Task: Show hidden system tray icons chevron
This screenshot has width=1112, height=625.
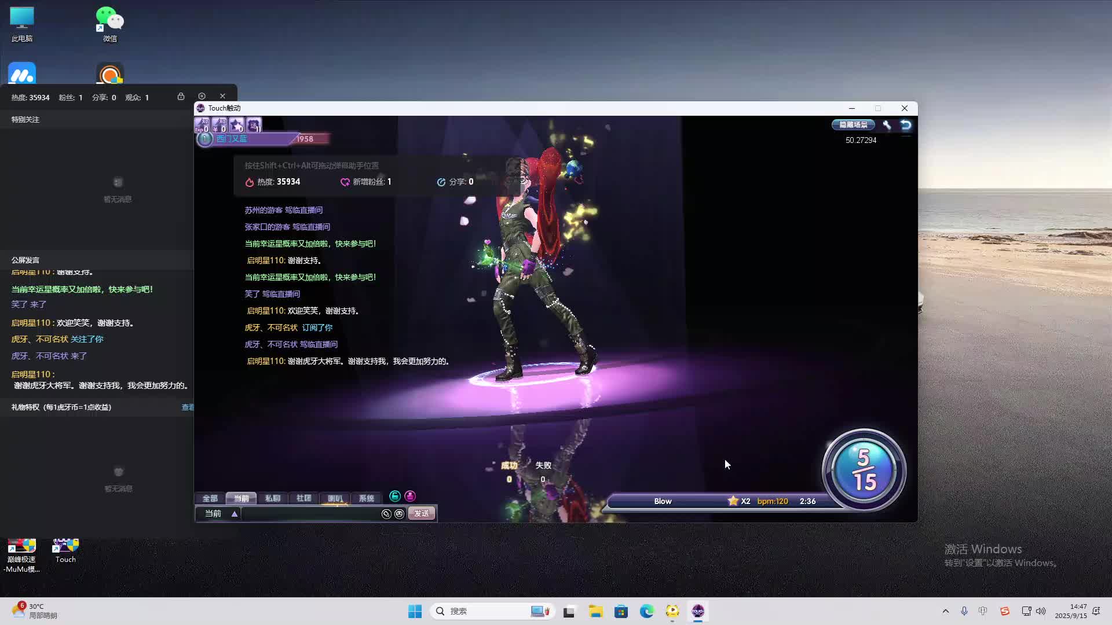Action: pos(945,611)
